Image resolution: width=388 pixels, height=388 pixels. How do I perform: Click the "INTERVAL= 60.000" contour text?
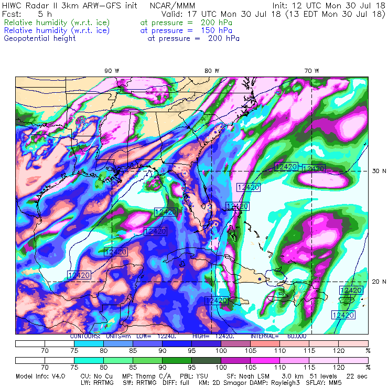point(278,337)
